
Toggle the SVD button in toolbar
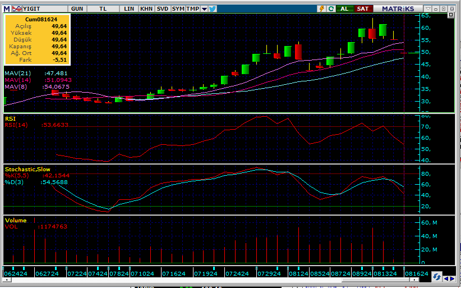click(x=162, y=9)
